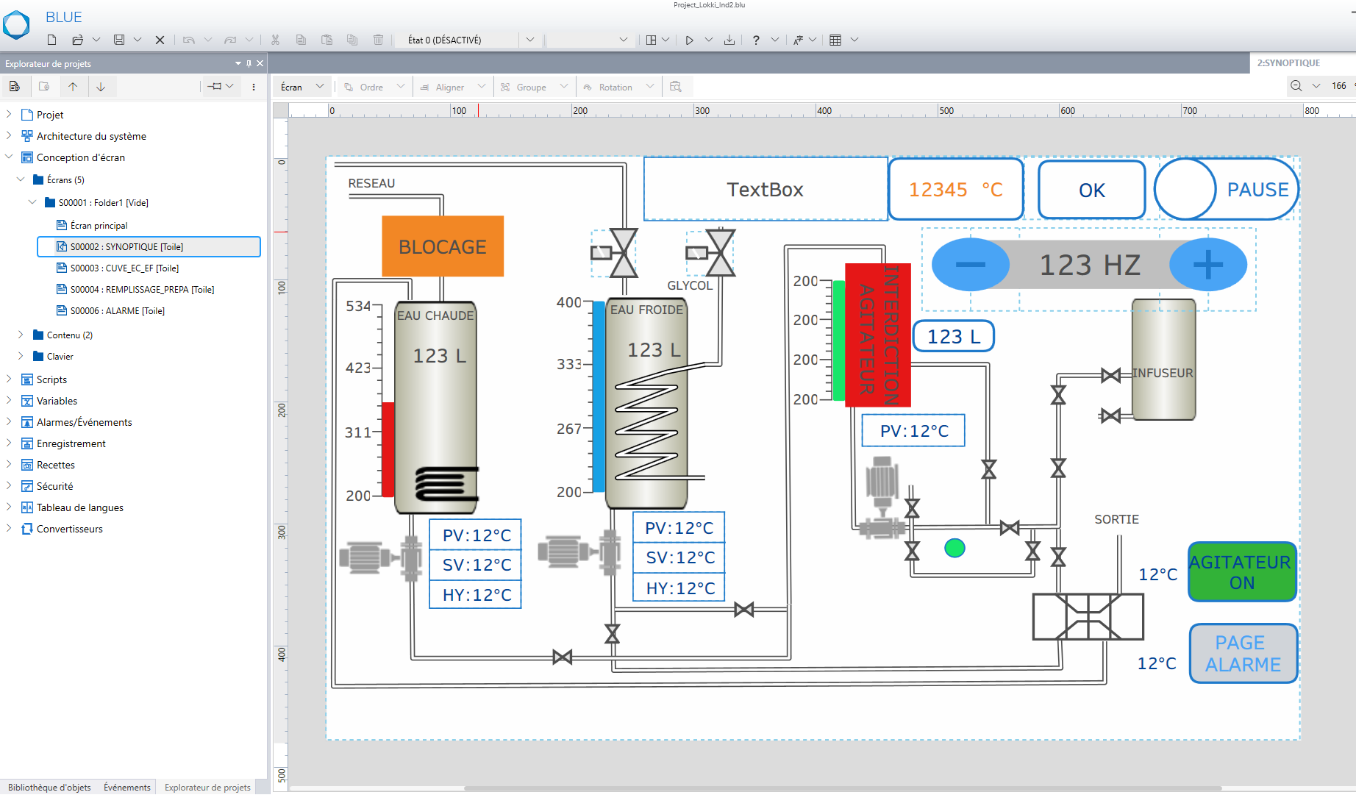This screenshot has width=1356, height=806.
Task: Collapse the Écrans (5) folder
Action: click(21, 179)
